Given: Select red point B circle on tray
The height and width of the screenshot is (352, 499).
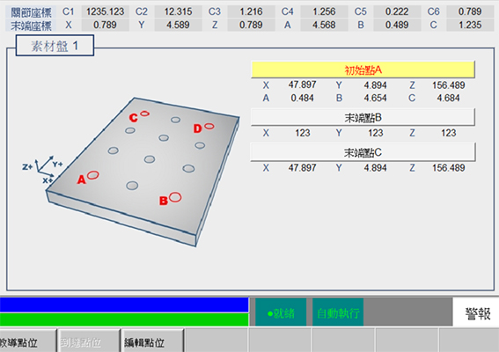Looking at the screenshot, I should click(175, 197).
